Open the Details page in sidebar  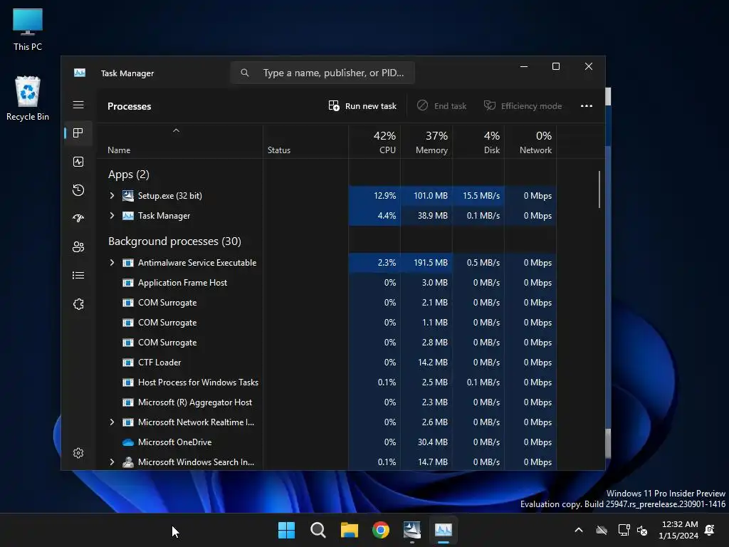click(x=78, y=276)
